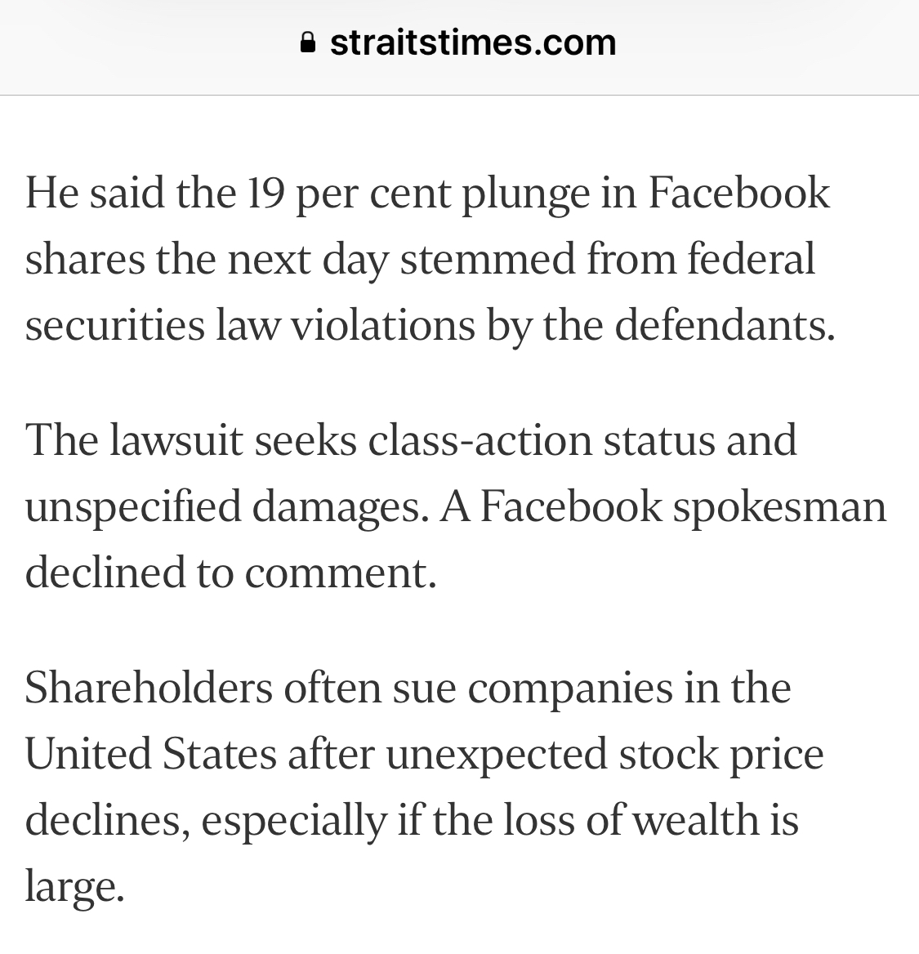Click the final word "large."
919x954 pixels.
pos(75,886)
